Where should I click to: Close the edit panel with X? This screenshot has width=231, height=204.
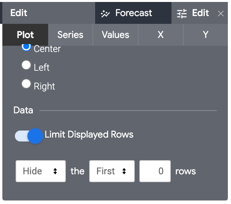tap(221, 14)
